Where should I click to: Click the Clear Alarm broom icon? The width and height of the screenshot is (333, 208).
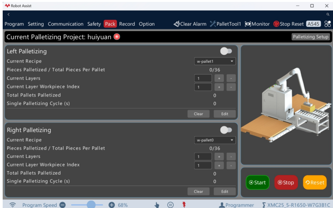[177, 24]
